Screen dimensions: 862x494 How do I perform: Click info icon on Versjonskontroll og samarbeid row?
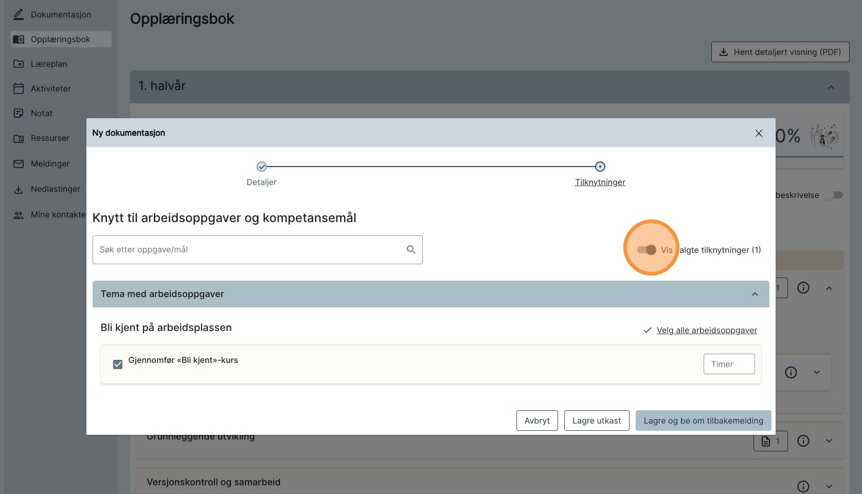pos(803,486)
